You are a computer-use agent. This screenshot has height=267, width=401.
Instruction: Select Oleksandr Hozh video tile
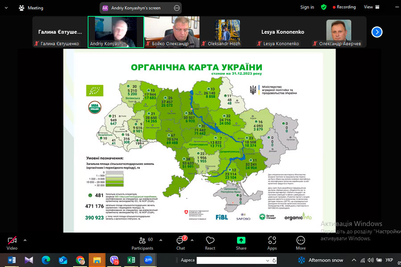click(227, 32)
